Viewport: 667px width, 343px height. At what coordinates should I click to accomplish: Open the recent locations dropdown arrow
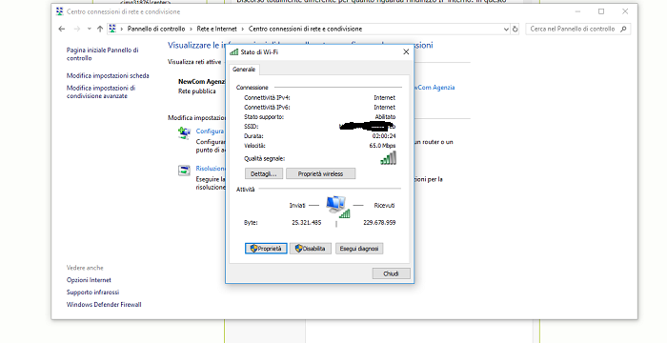click(x=89, y=29)
